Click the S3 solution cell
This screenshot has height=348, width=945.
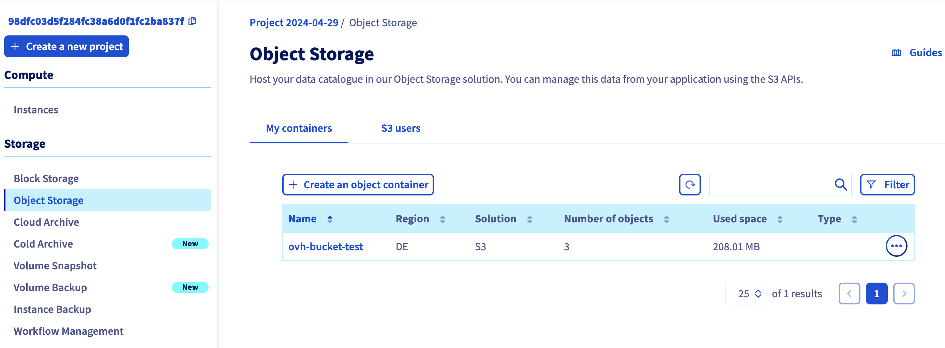(x=480, y=247)
